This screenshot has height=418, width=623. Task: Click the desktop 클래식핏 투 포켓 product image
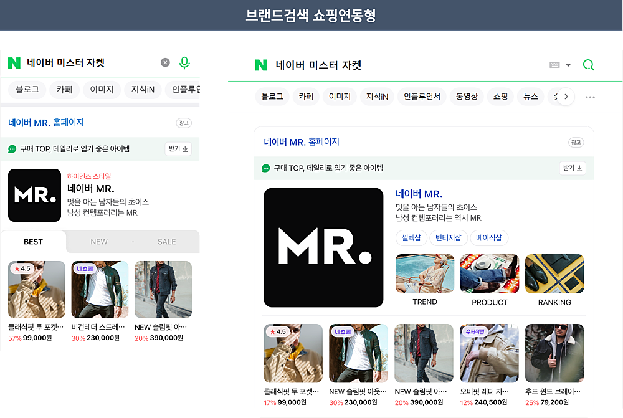[293, 353]
